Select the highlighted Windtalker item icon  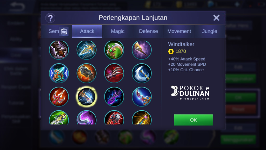[87, 97]
